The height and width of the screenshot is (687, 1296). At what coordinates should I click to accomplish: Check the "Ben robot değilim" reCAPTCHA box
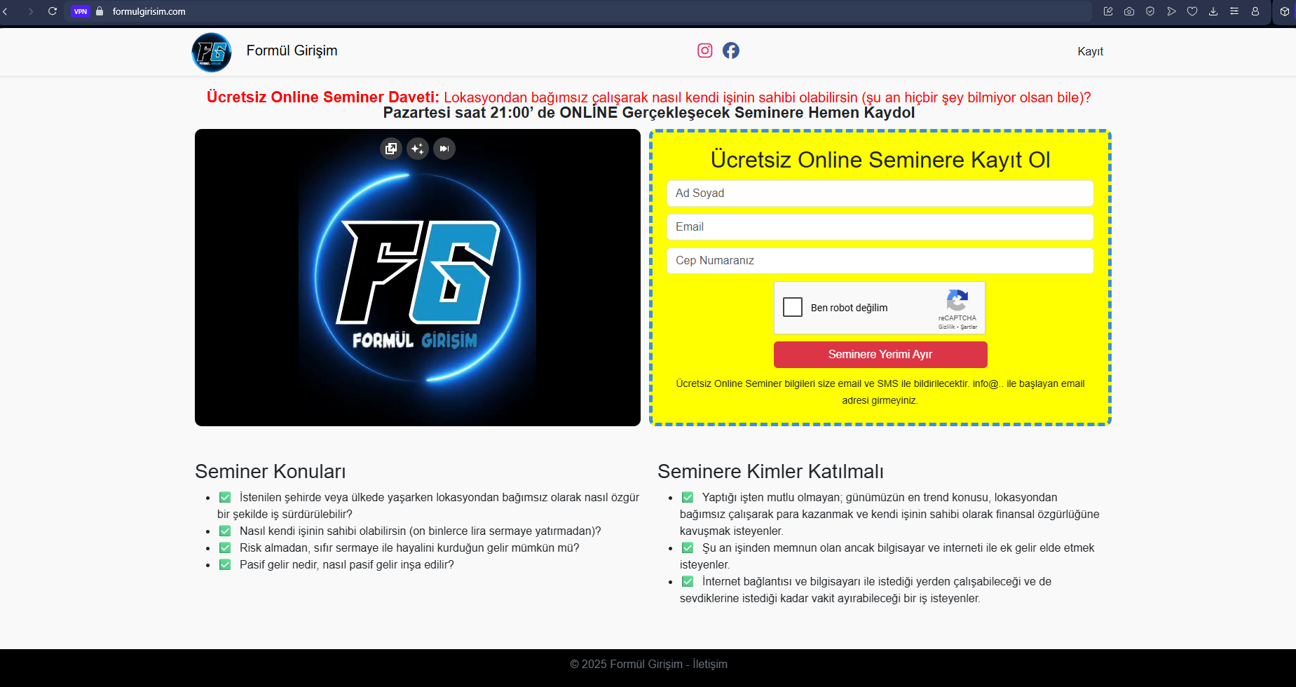coord(793,307)
